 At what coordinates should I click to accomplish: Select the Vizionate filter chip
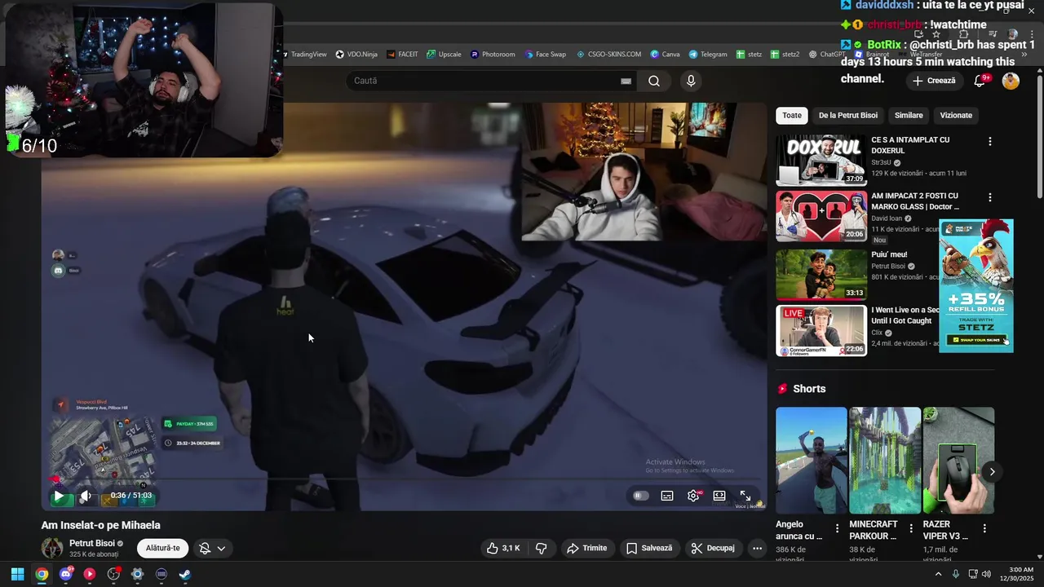pyautogui.click(x=956, y=115)
